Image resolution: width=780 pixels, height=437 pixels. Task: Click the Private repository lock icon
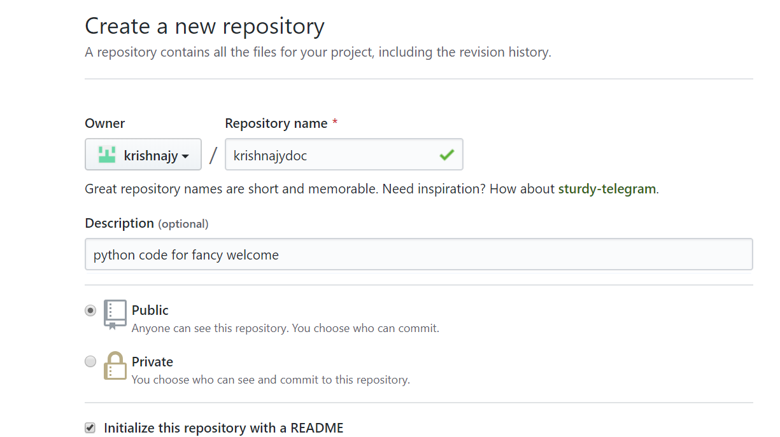(115, 366)
